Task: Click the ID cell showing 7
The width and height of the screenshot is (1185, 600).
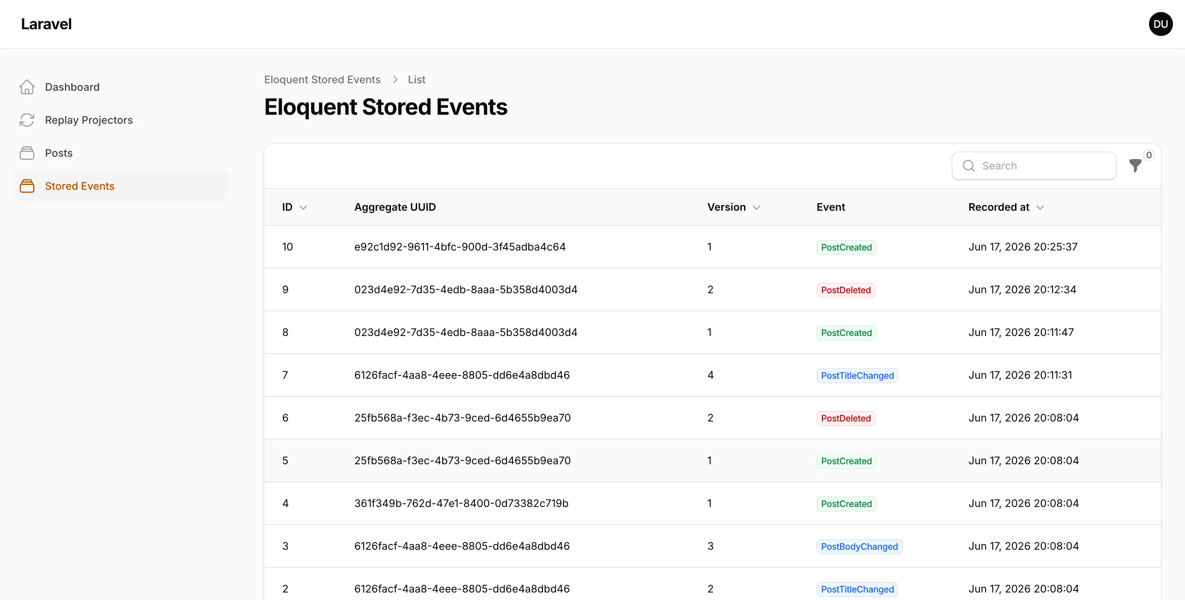Action: (285, 375)
